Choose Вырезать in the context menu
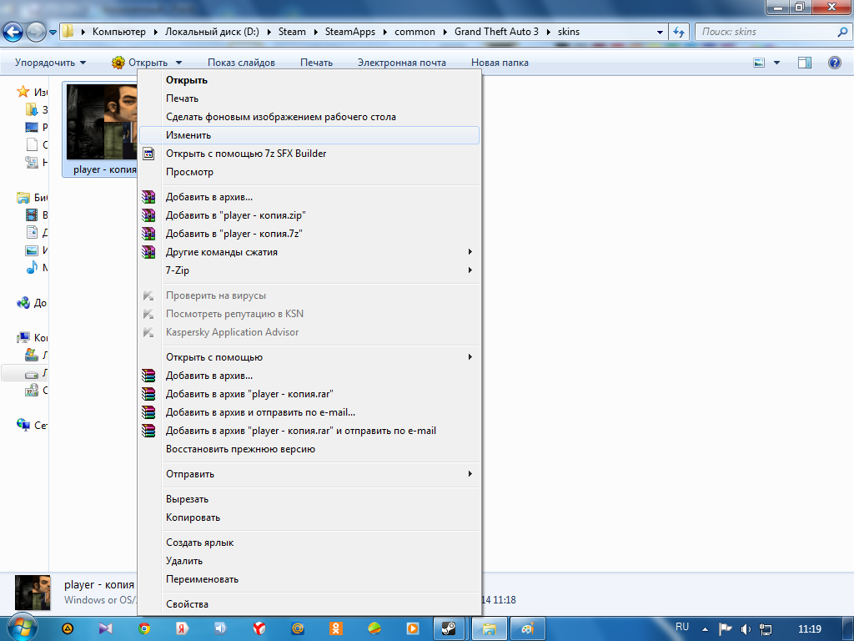Image resolution: width=854 pixels, height=641 pixels. click(x=309, y=499)
